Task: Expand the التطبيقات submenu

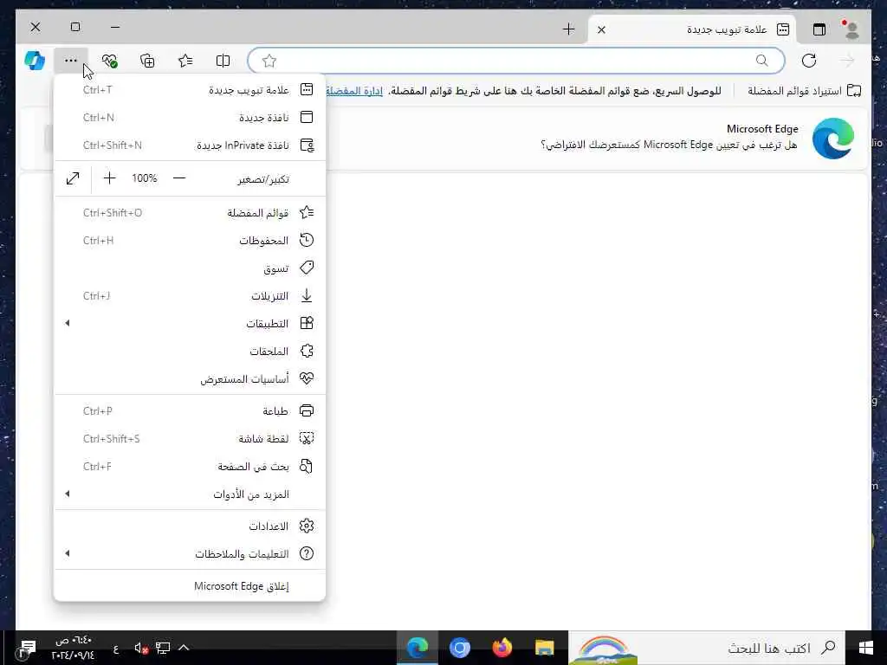Action: [x=190, y=324]
